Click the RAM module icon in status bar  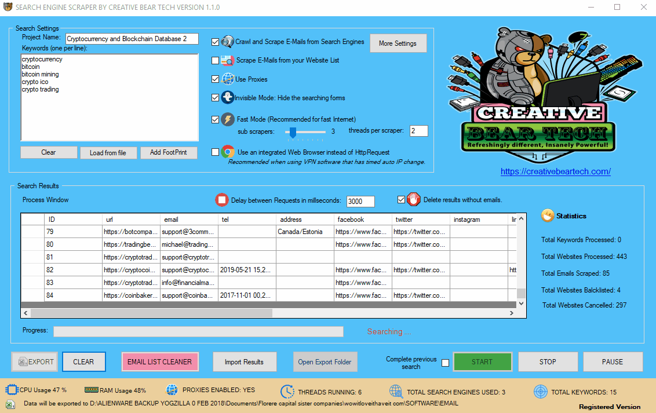point(91,390)
